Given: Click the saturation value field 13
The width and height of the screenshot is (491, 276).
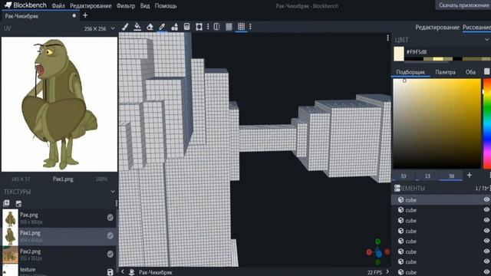Looking at the screenshot, I should click(x=427, y=176).
